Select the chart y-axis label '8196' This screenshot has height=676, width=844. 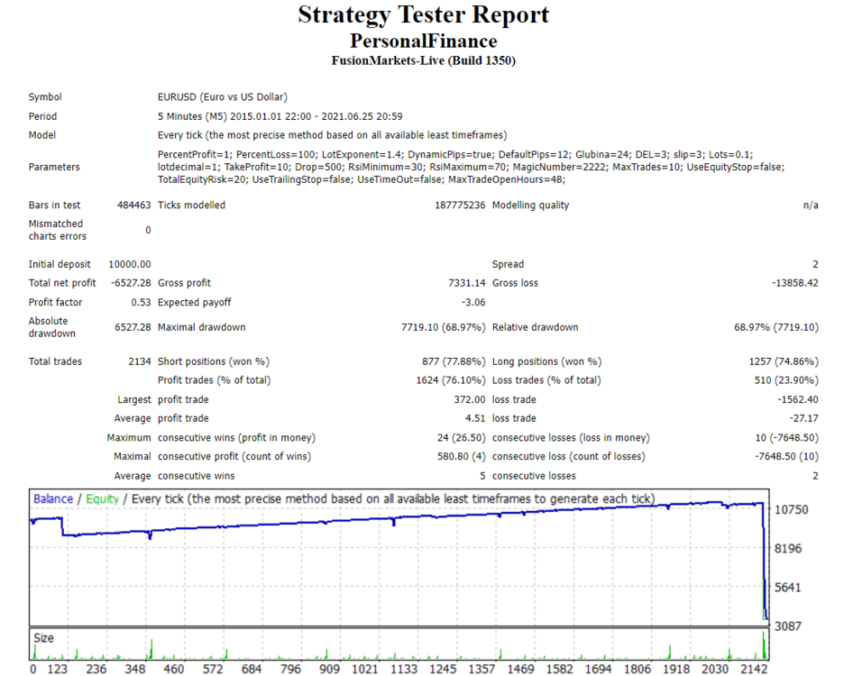click(788, 548)
